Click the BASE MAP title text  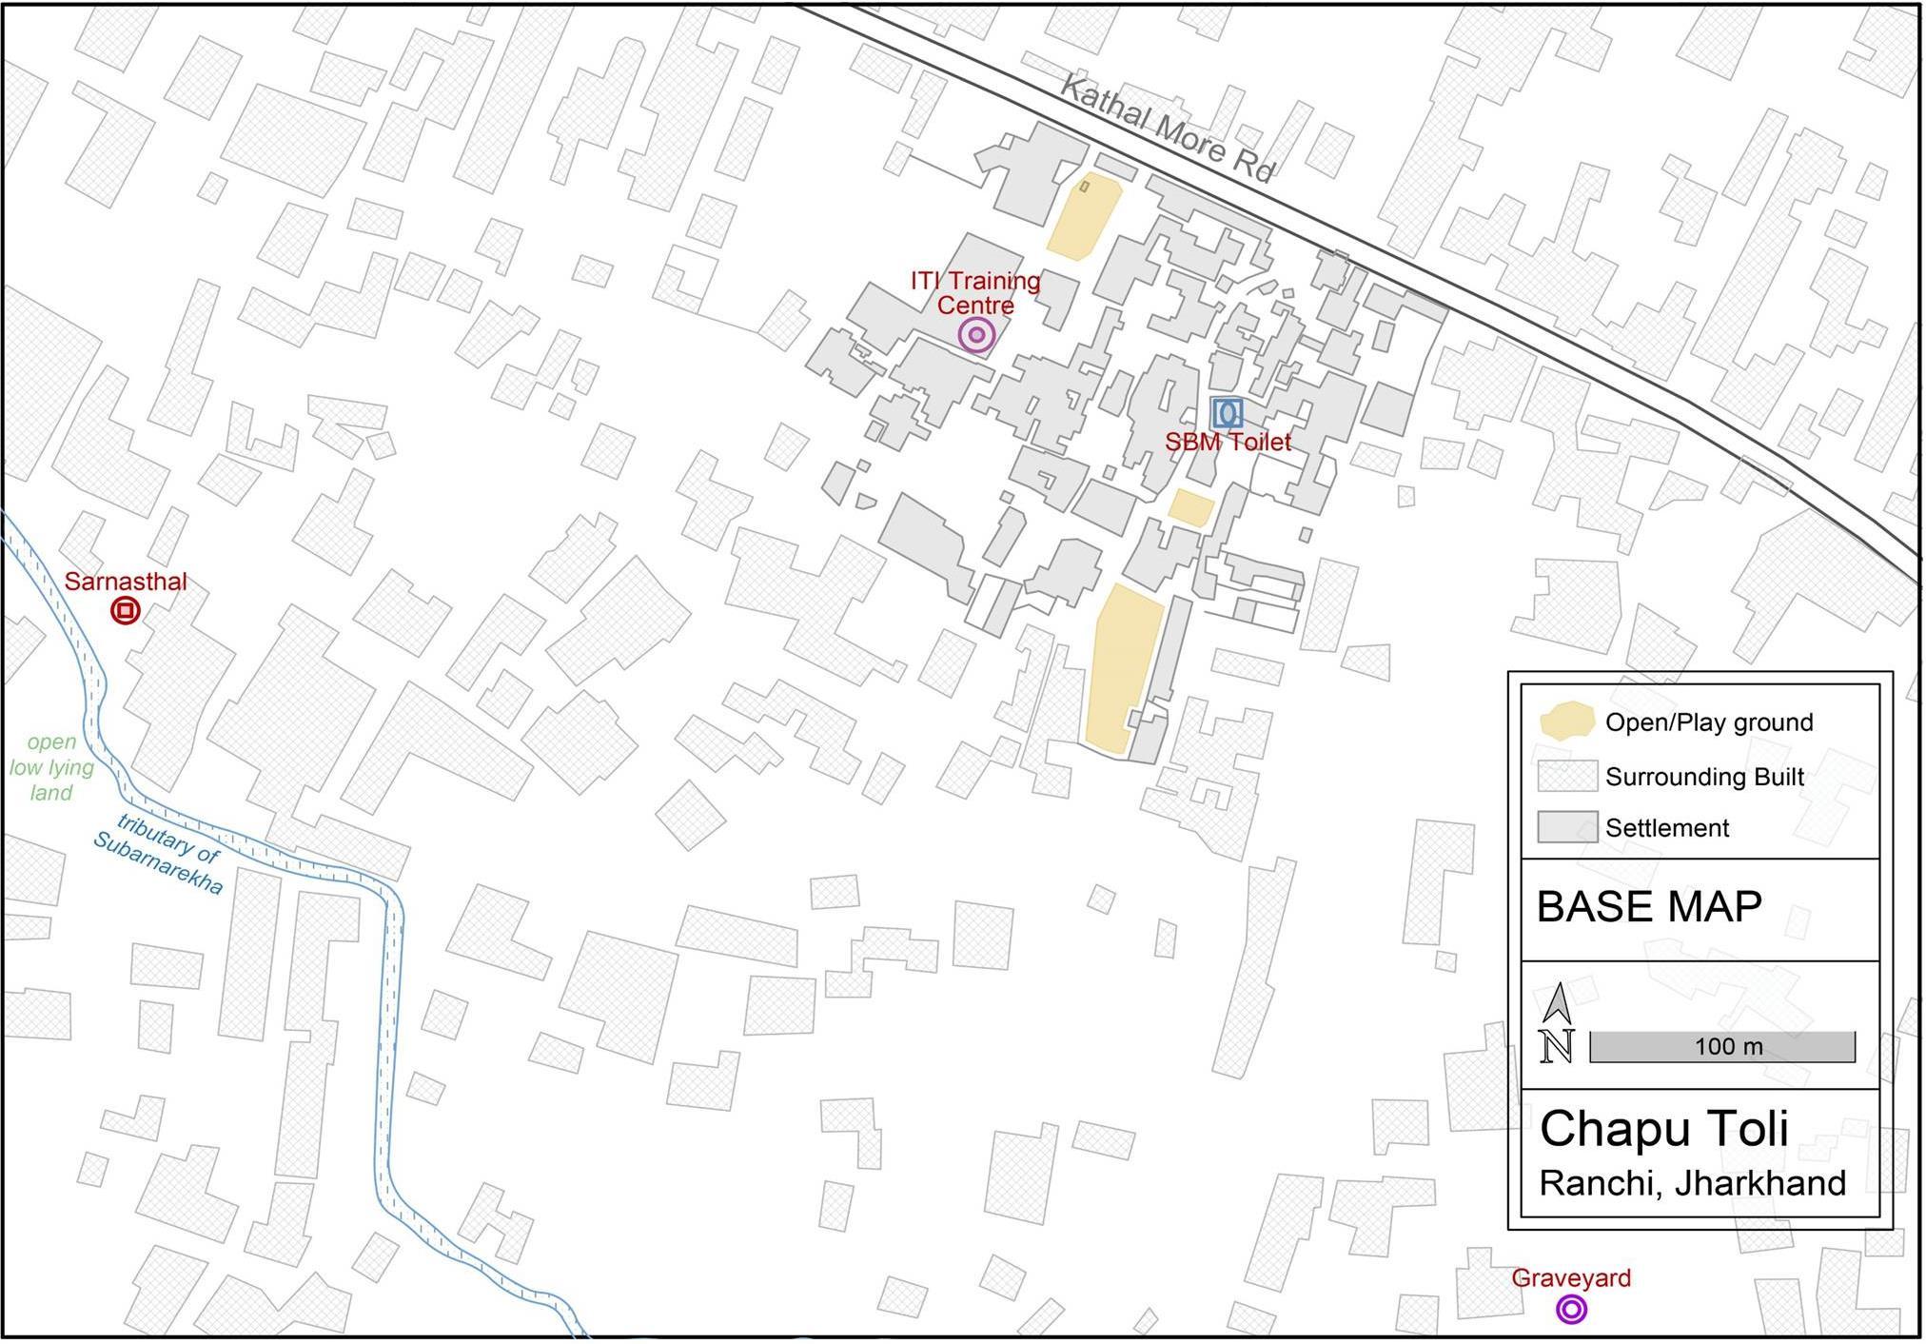click(x=1649, y=907)
